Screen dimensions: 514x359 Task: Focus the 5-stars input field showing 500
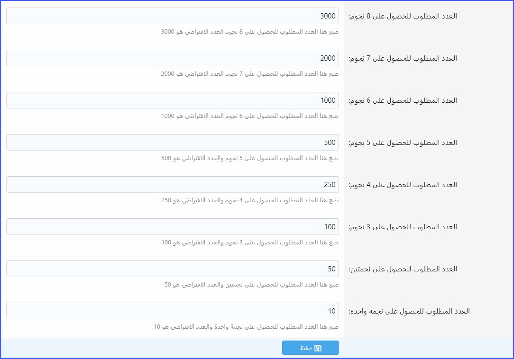coord(173,142)
